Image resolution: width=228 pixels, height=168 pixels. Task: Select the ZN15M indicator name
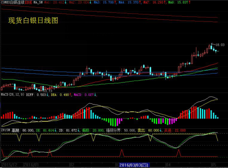6,130
